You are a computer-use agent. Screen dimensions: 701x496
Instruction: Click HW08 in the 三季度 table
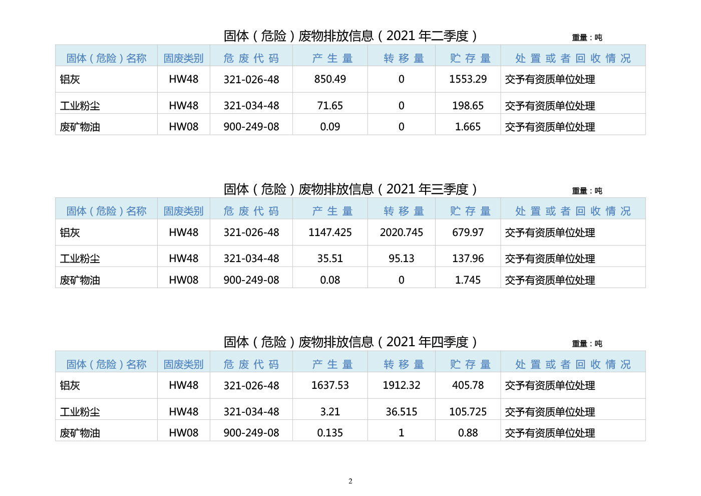point(183,280)
